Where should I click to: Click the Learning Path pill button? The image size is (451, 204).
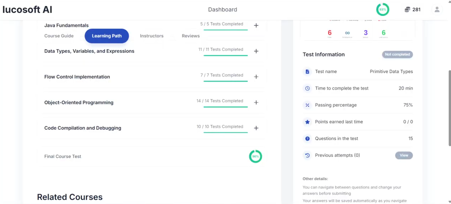pos(106,36)
